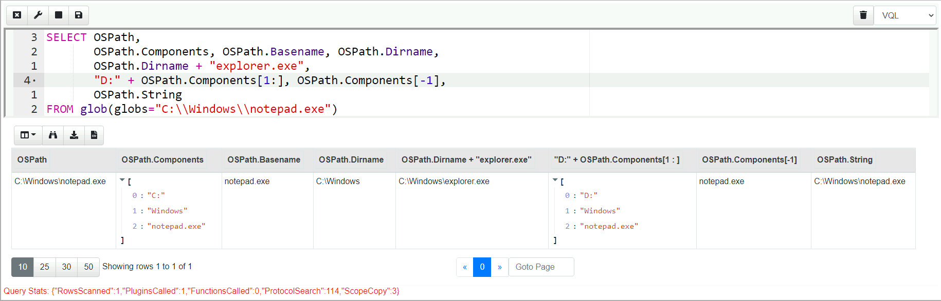Click the OSPath.Basename column header
This screenshot has height=301, width=941.
tap(264, 160)
